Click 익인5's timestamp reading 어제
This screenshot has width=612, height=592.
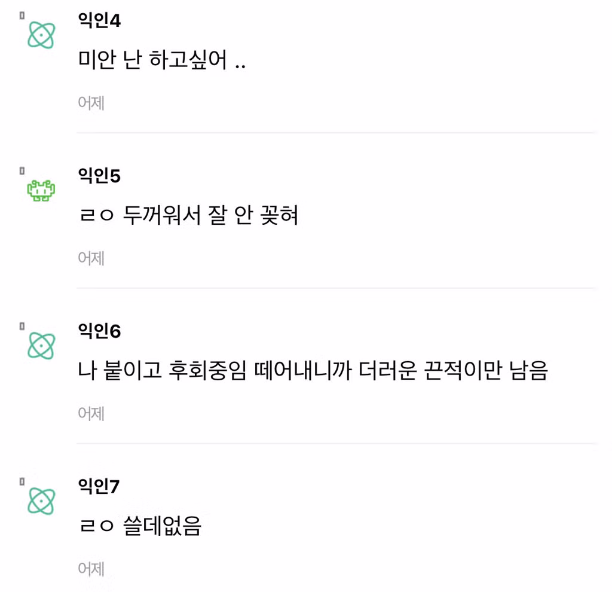pyautogui.click(x=91, y=258)
